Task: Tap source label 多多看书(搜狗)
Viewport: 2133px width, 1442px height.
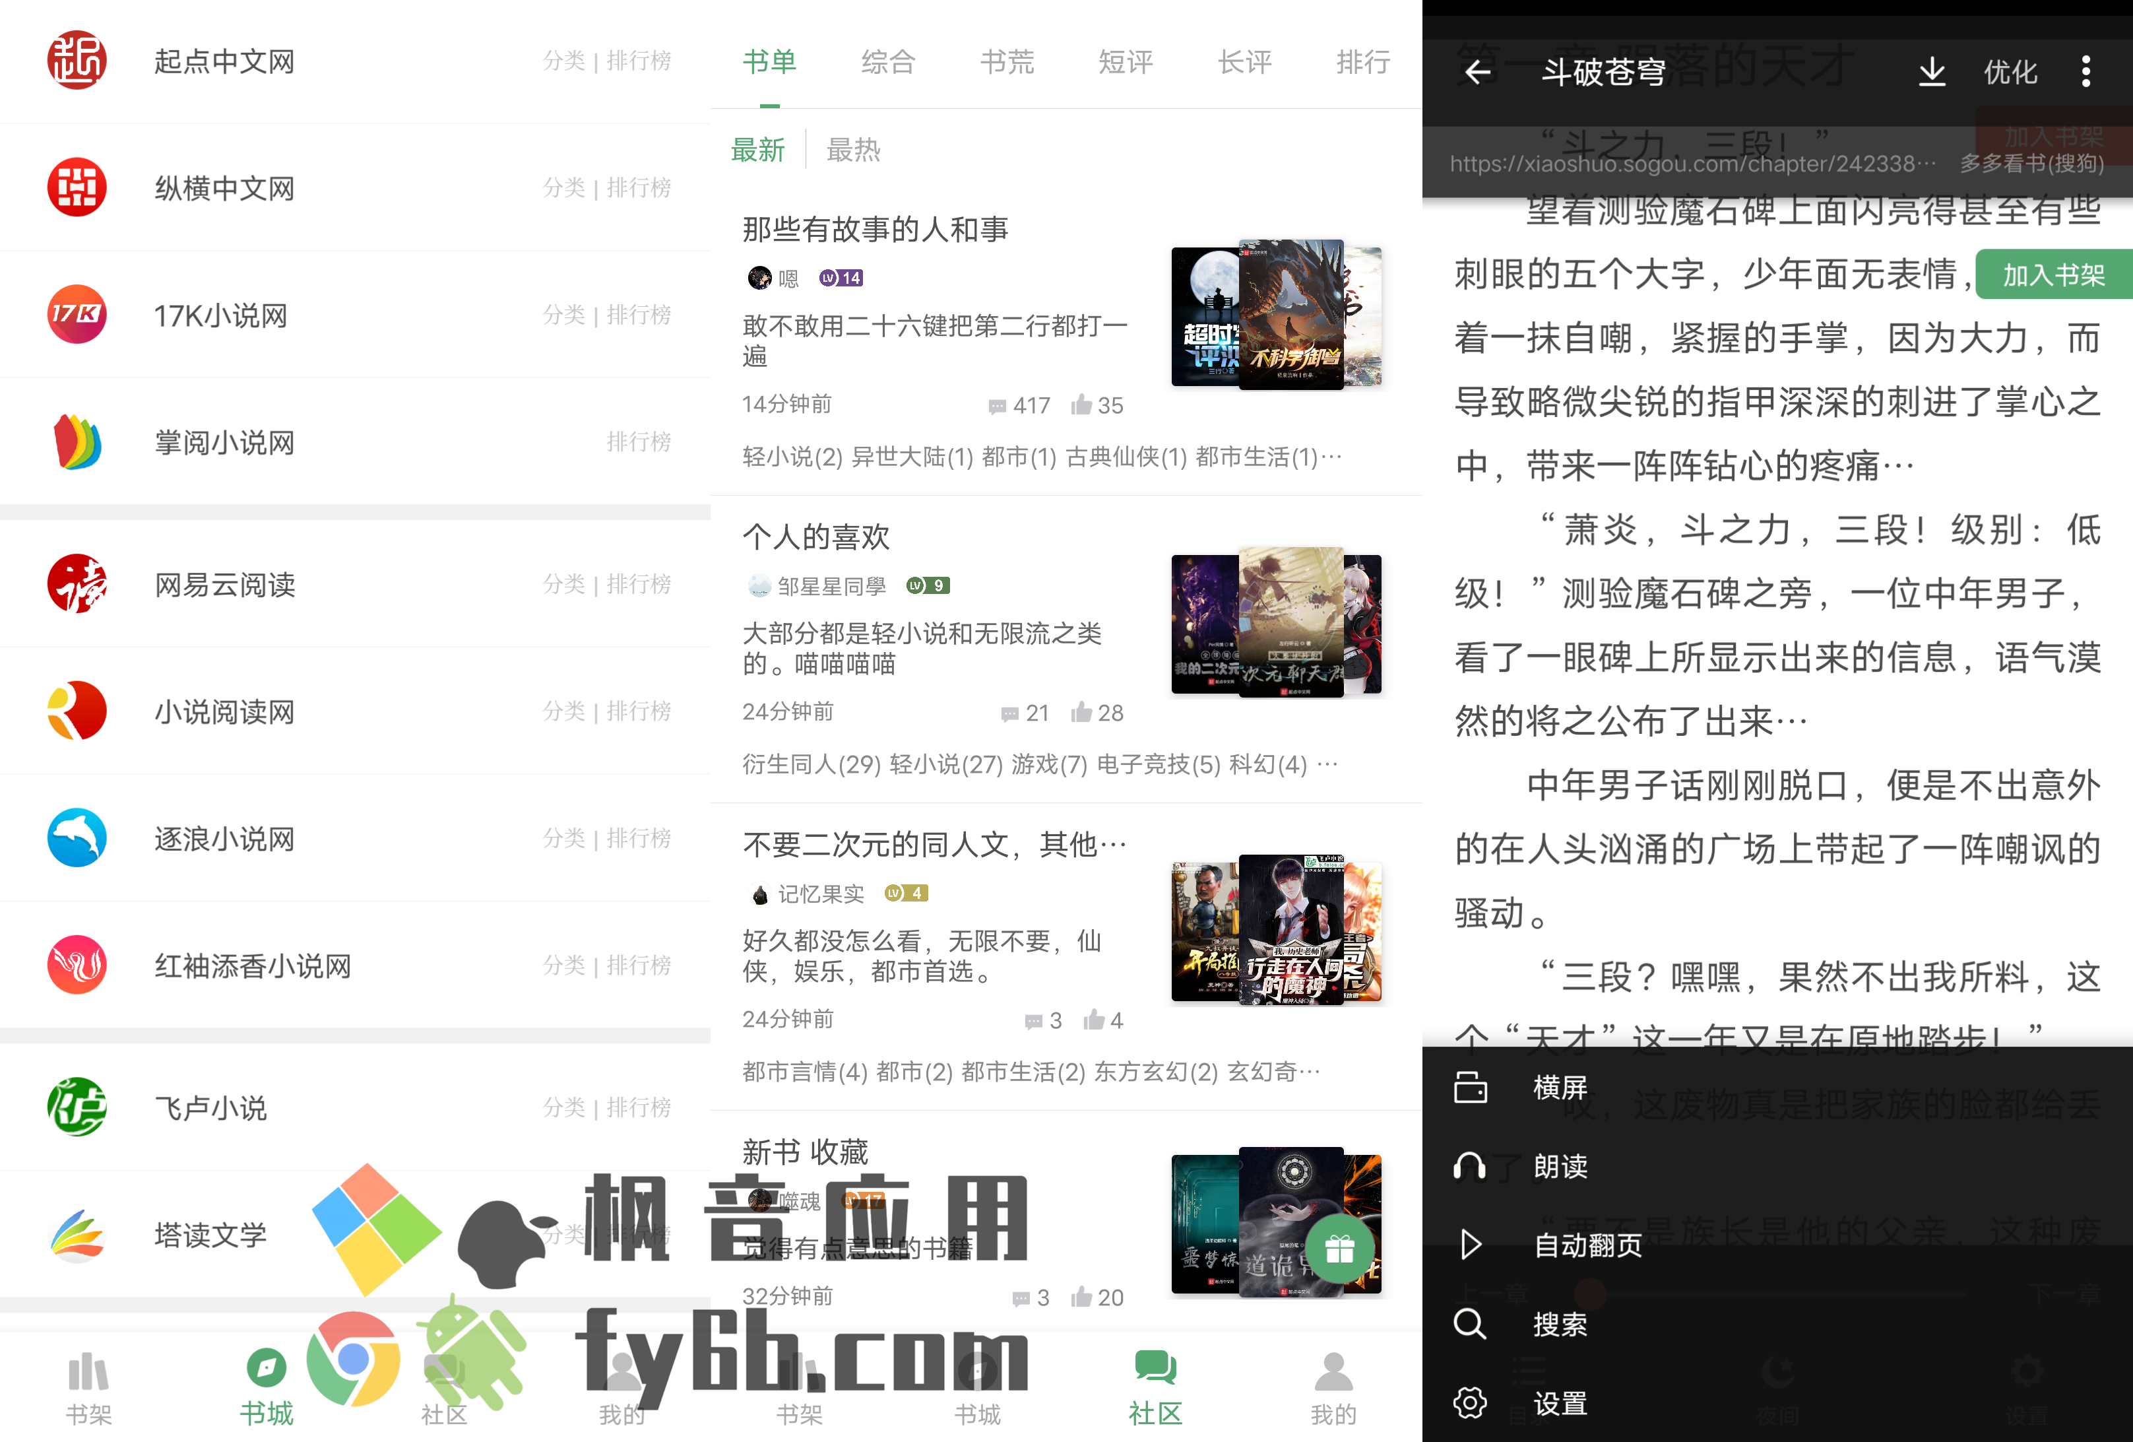Action: [2032, 164]
